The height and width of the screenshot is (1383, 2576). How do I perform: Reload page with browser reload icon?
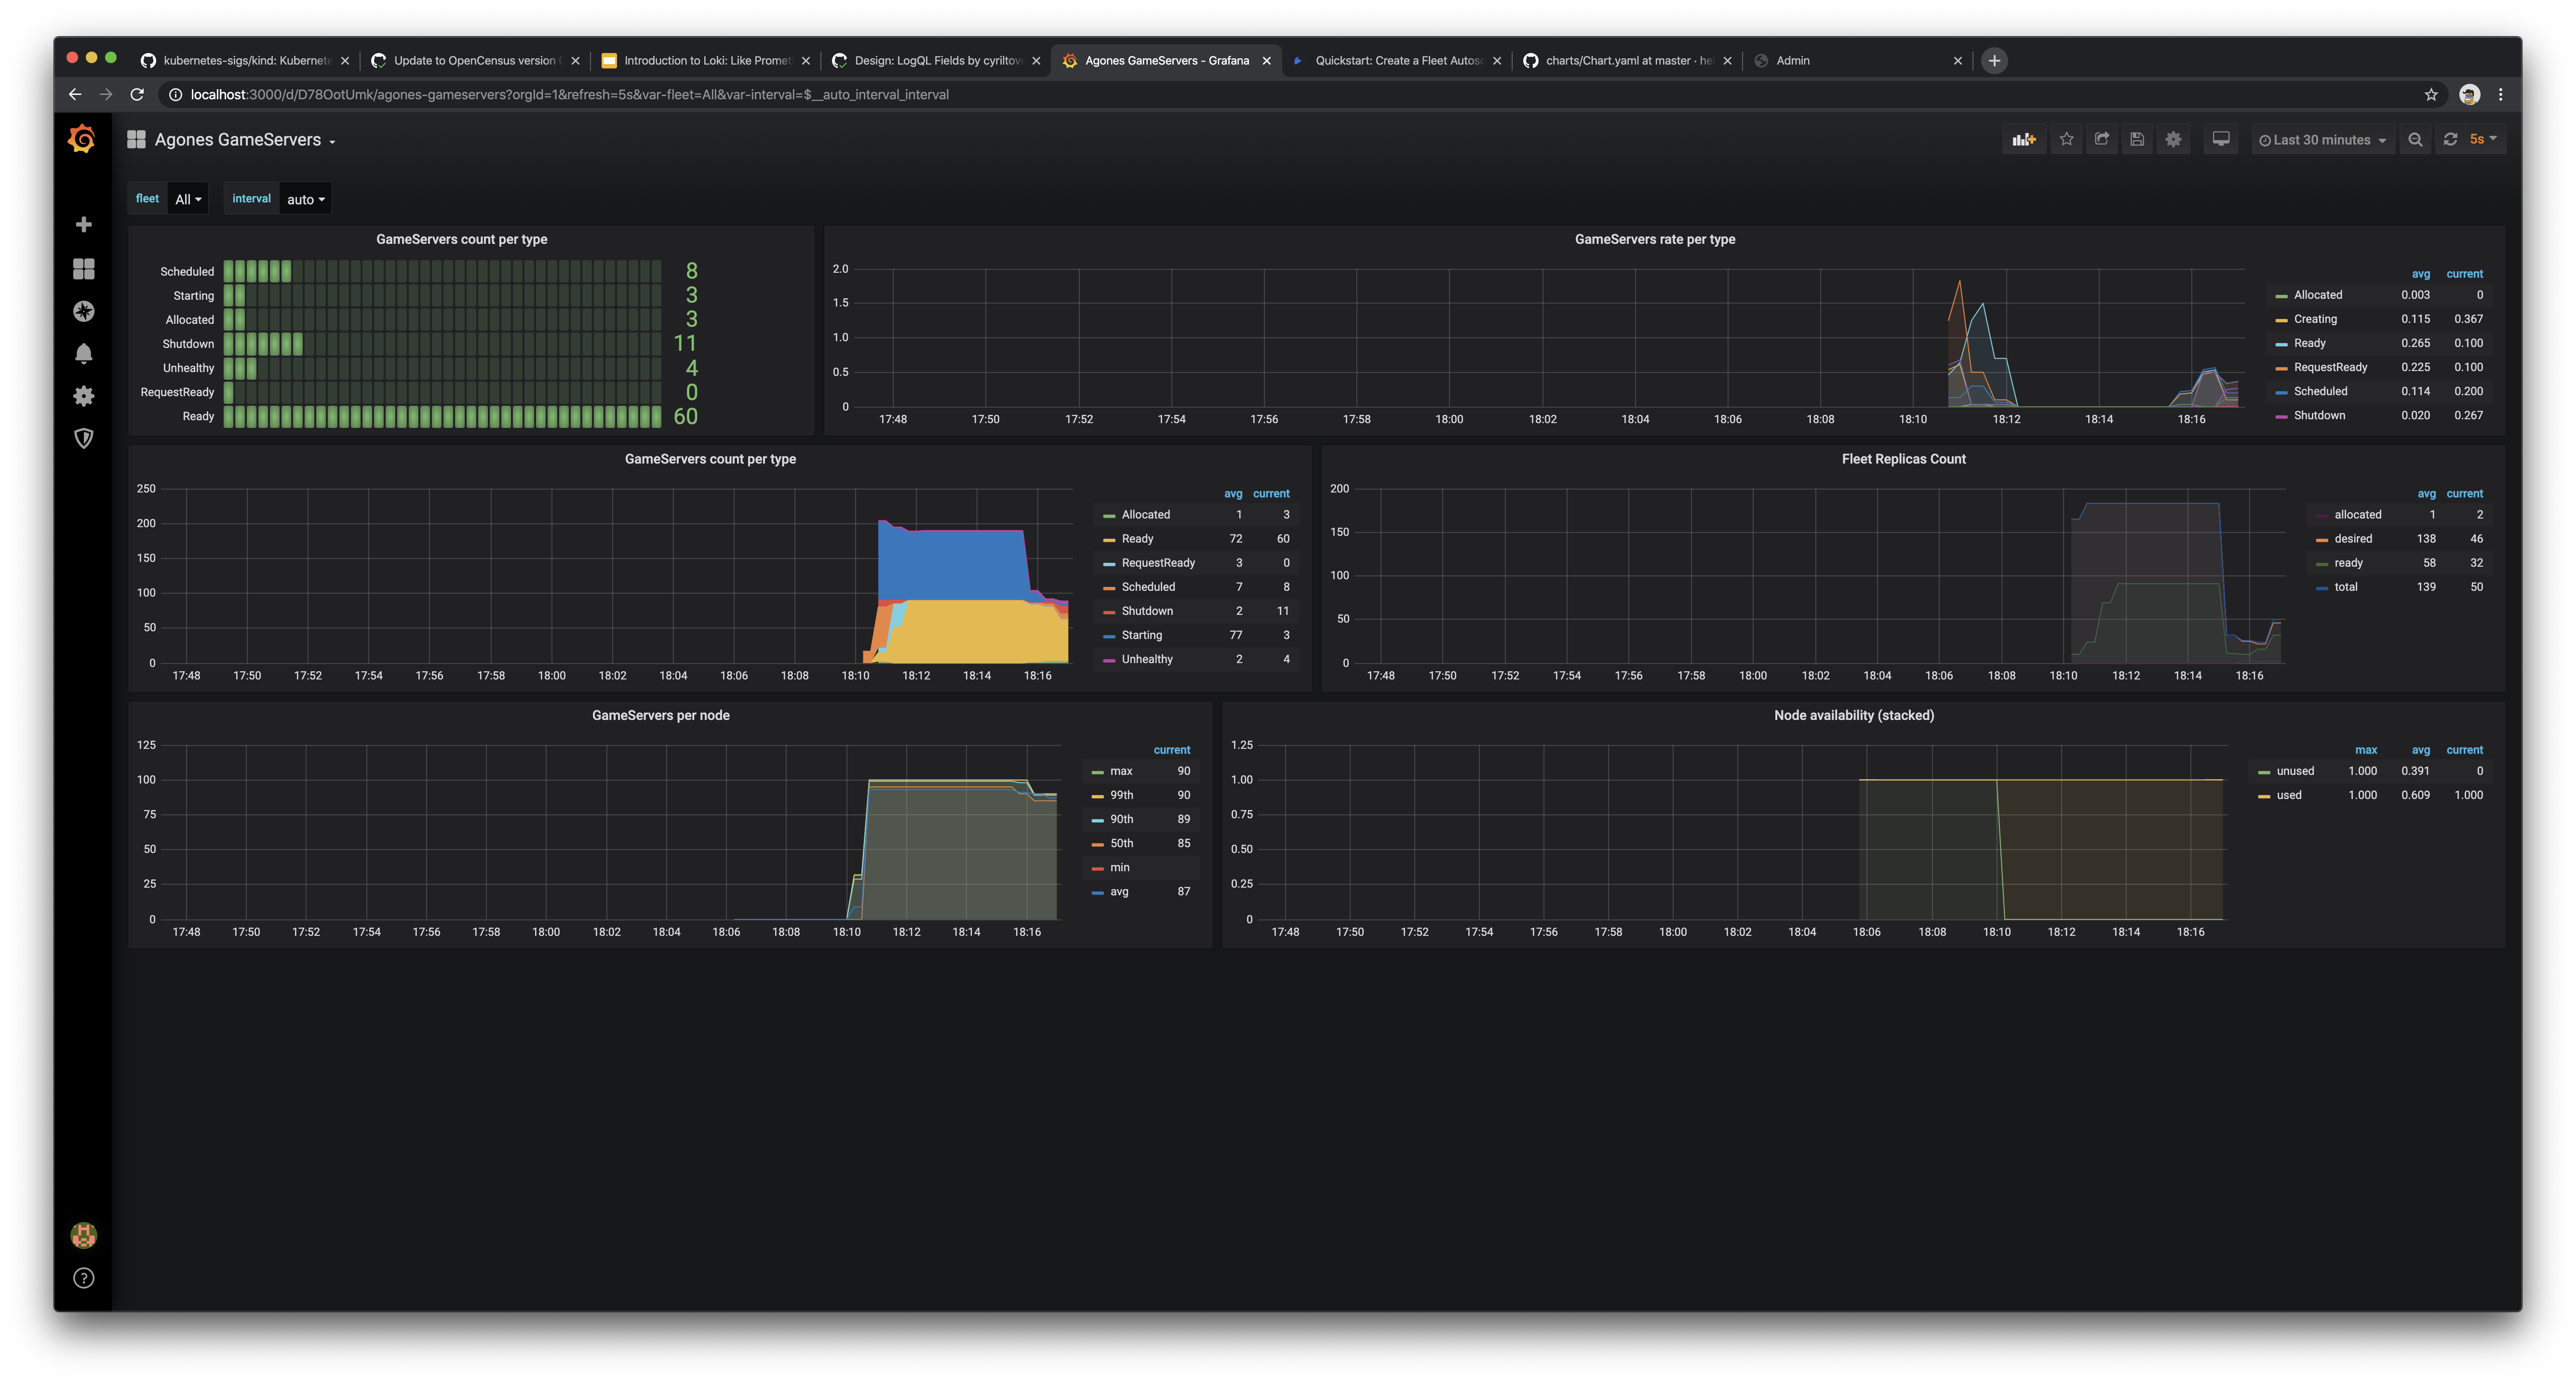137,94
